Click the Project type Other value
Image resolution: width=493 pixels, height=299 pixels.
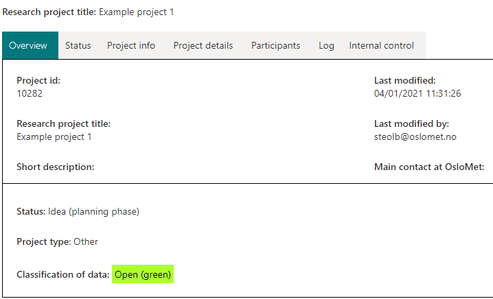86,241
